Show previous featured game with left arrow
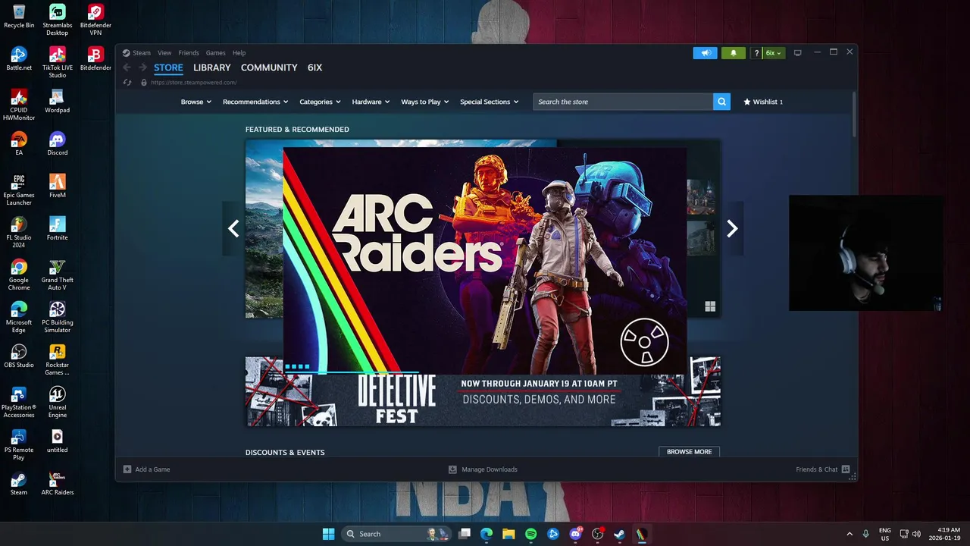Image resolution: width=970 pixels, height=546 pixels. coord(233,228)
